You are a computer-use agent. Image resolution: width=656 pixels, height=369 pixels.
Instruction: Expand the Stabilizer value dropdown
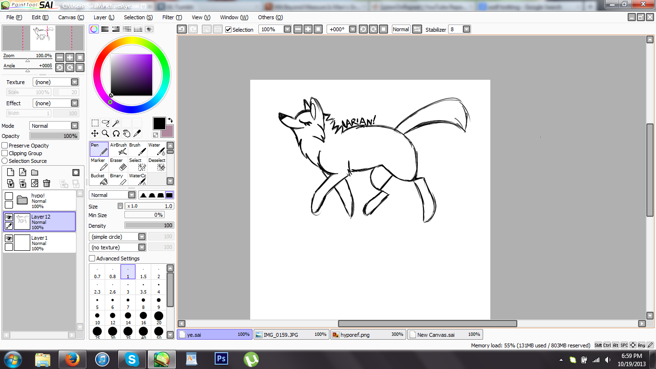click(x=466, y=29)
